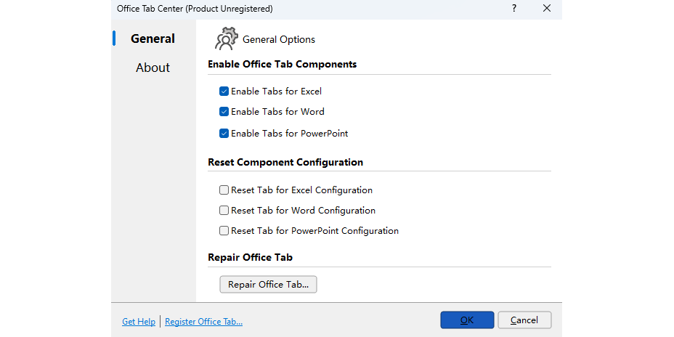The height and width of the screenshot is (337, 674).
Task: Open the Get Help link
Action: tap(139, 322)
